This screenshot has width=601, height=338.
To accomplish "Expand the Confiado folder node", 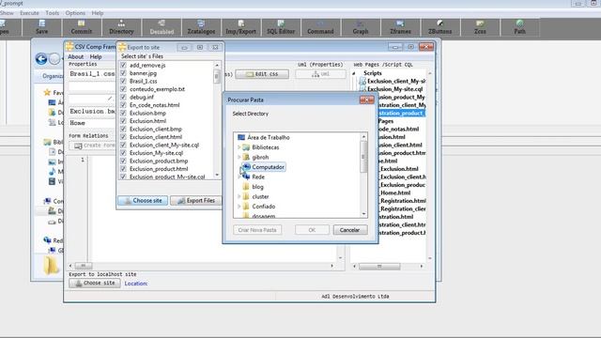I will pyautogui.click(x=239, y=207).
